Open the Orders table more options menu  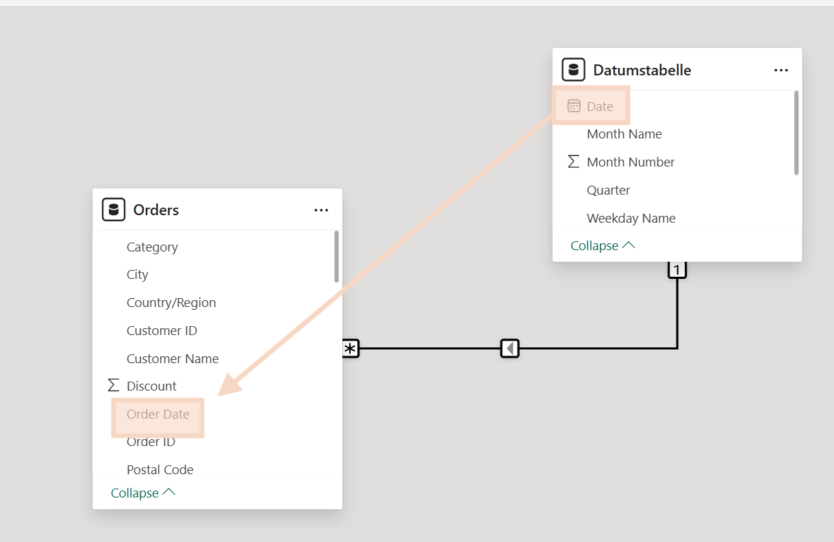(x=321, y=210)
